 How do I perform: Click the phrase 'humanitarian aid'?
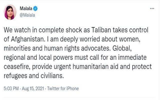95,66
